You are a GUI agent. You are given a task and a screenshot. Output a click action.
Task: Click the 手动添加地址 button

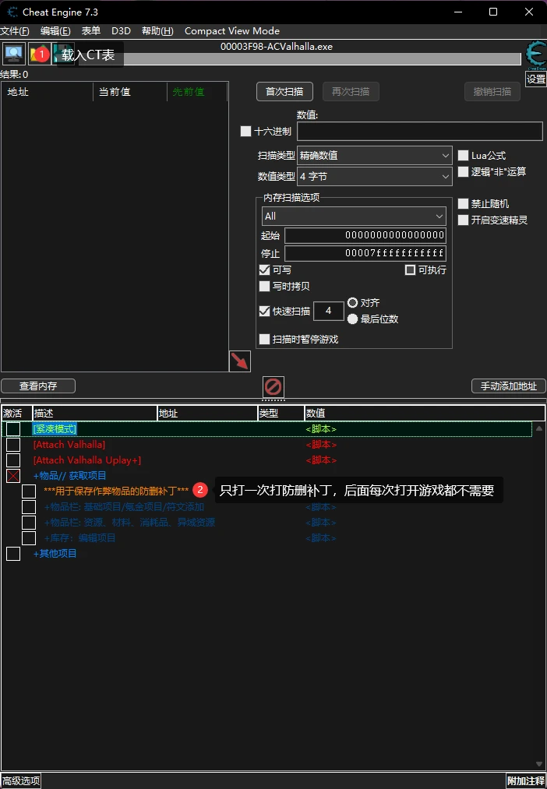point(509,386)
